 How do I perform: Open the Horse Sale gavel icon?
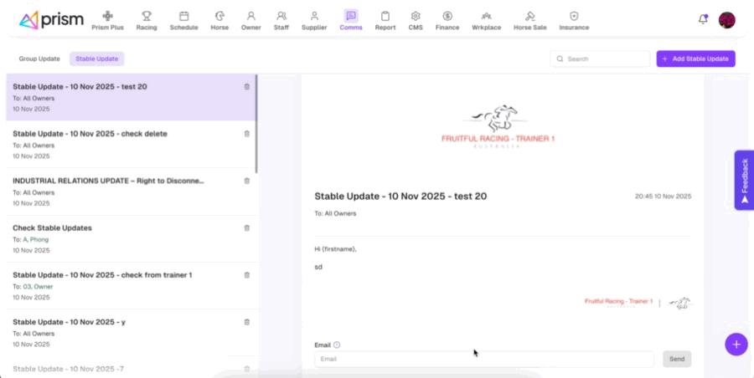(x=529, y=16)
